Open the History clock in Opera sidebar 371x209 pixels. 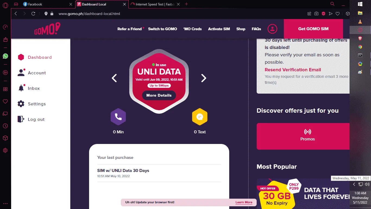5,126
